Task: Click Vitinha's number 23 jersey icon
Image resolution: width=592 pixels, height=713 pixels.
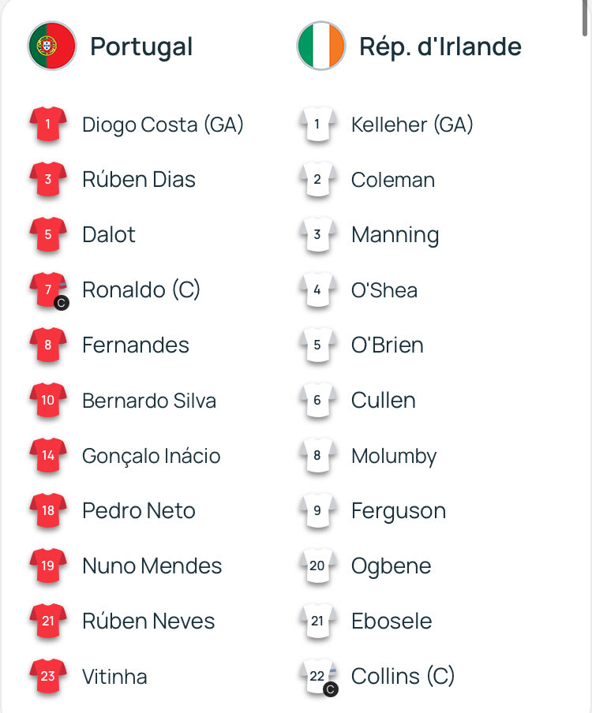Action: pyautogui.click(x=48, y=677)
